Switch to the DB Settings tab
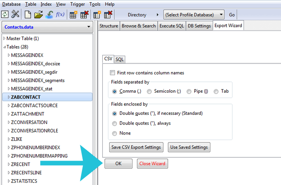The width and height of the screenshot is (281, 185). [199, 26]
